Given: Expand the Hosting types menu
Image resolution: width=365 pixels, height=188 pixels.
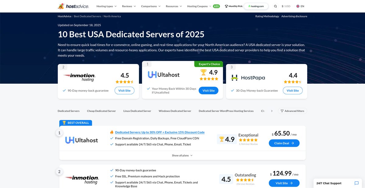Looking at the screenshot, I should coord(106,6).
